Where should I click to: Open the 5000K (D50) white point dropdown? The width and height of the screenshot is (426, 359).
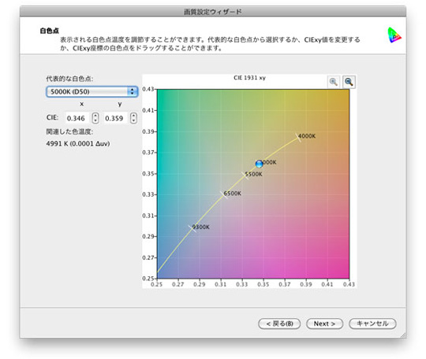tap(92, 91)
